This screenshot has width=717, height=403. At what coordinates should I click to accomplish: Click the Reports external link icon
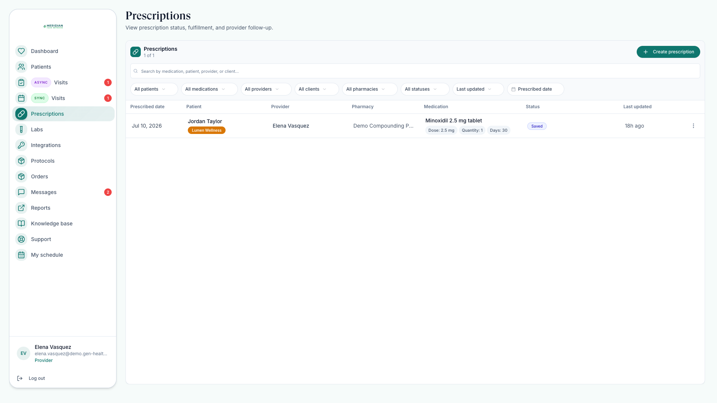(21, 208)
